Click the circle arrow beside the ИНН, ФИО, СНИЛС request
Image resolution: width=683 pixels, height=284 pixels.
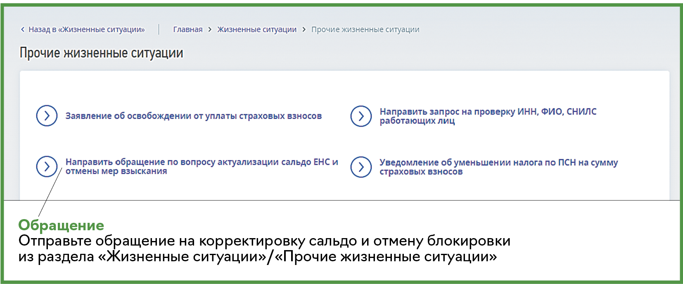[x=361, y=116]
